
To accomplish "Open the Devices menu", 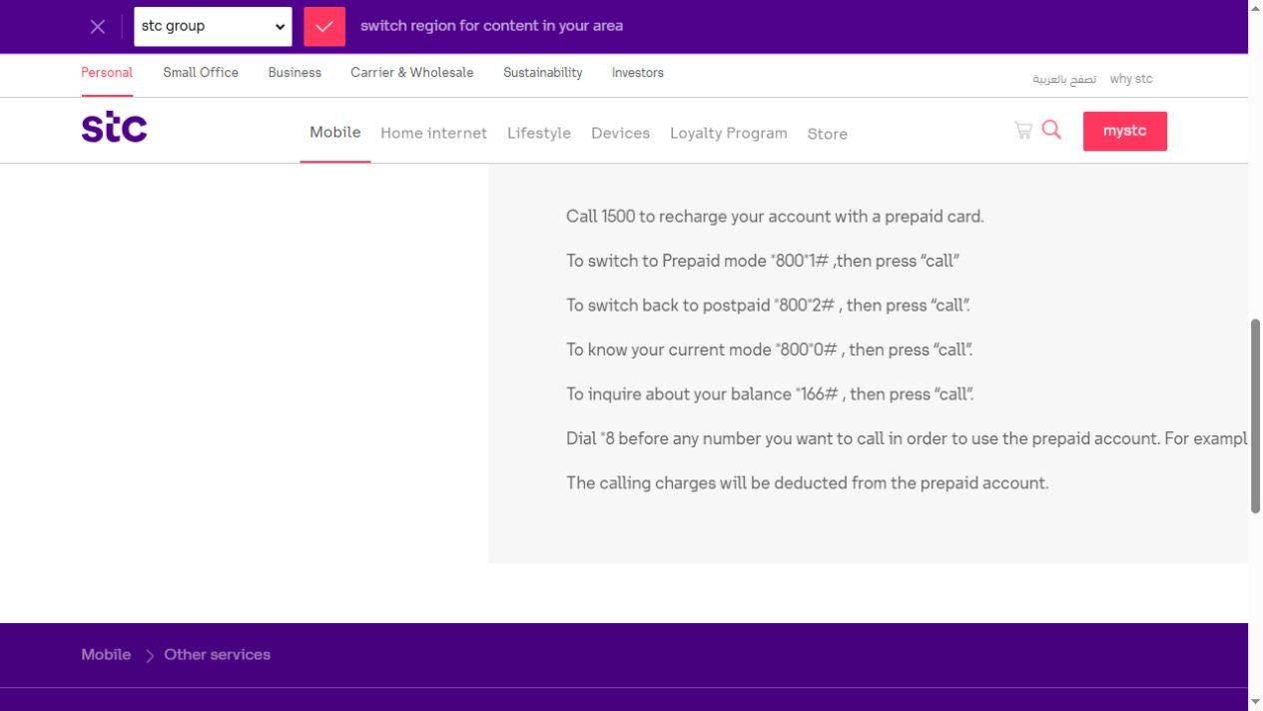I will pyautogui.click(x=620, y=133).
